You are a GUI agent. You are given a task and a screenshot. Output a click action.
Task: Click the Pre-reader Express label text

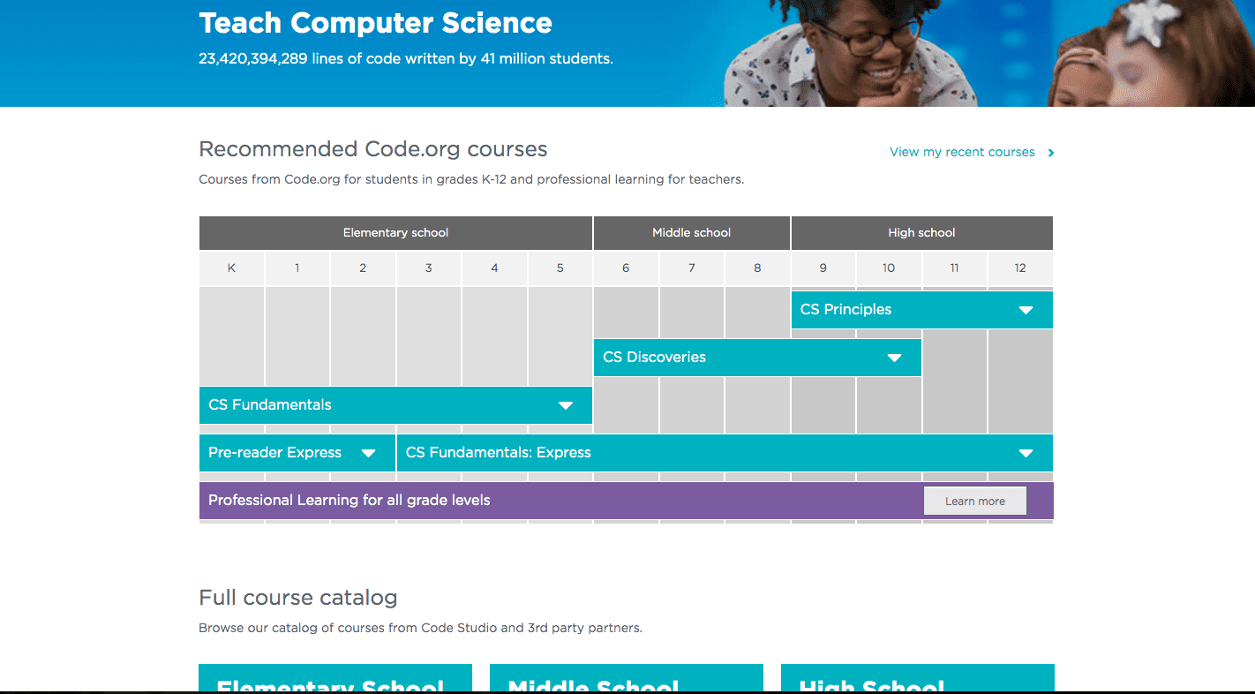(274, 453)
